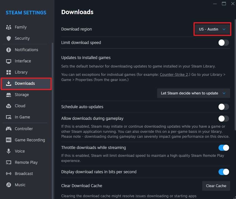The width and height of the screenshot is (236, 199).
Task: Click the Library grid icon
Action: pyautogui.click(x=9, y=72)
